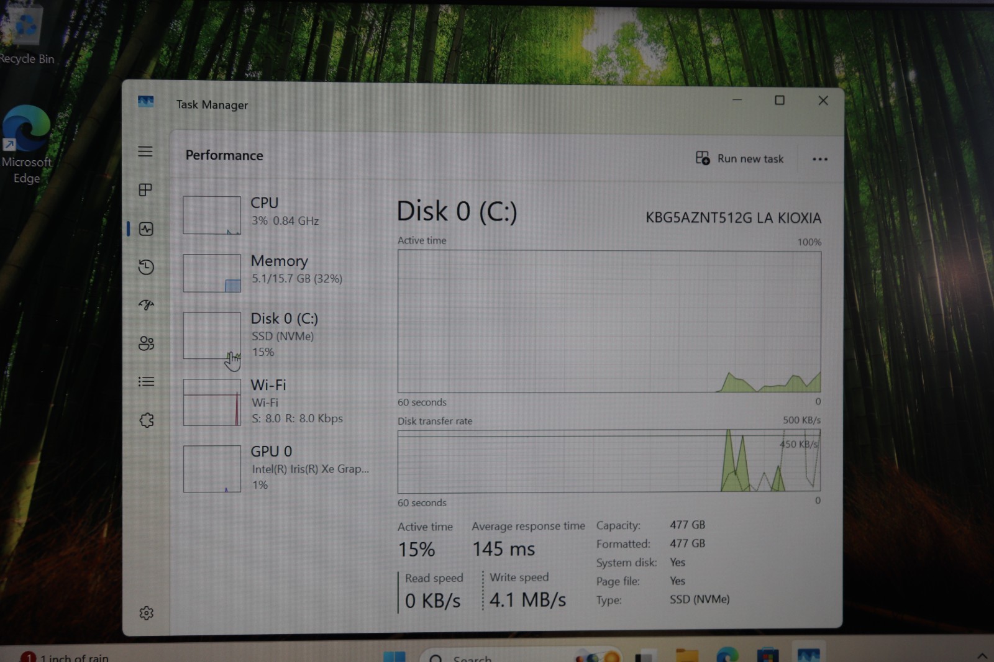Click the 4.1 MB/s write speed value

coord(527,600)
